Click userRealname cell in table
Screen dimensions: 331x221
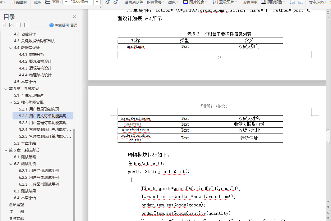coord(136,119)
